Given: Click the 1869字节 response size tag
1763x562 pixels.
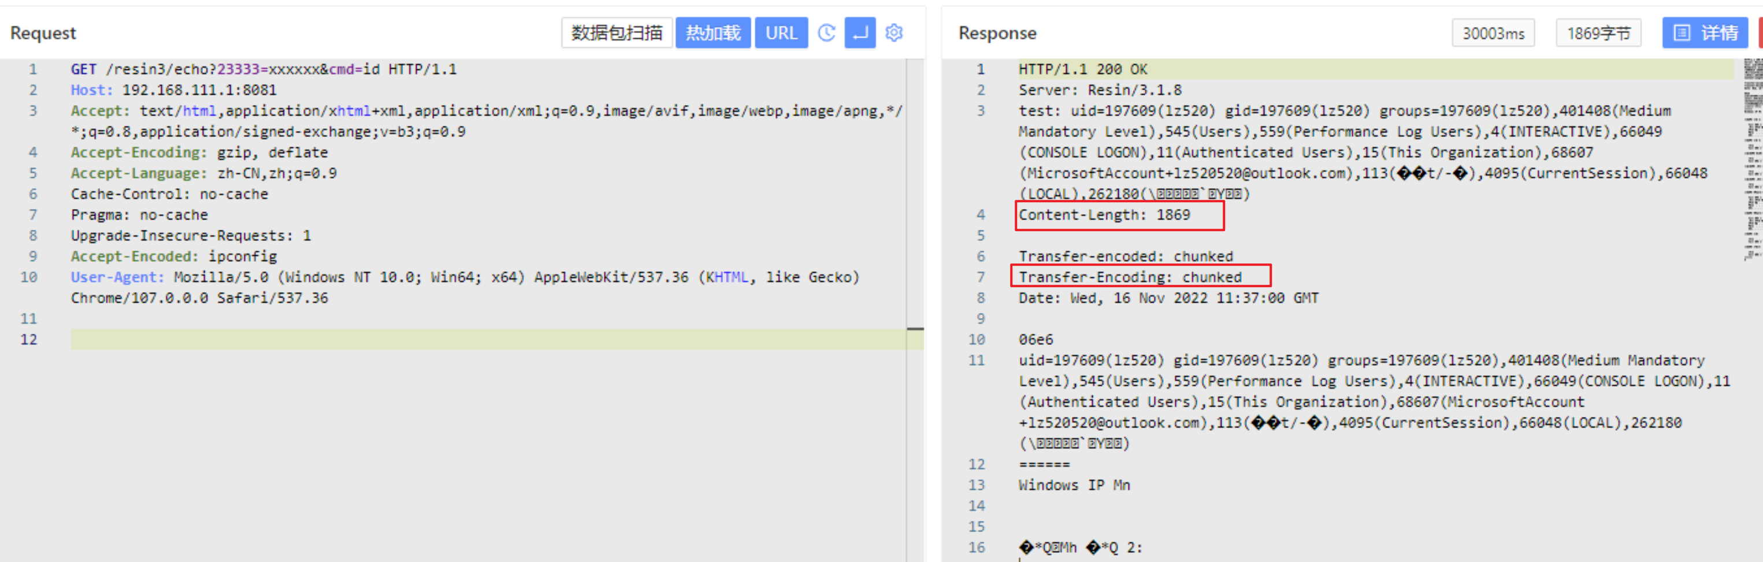Looking at the screenshot, I should pos(1598,33).
